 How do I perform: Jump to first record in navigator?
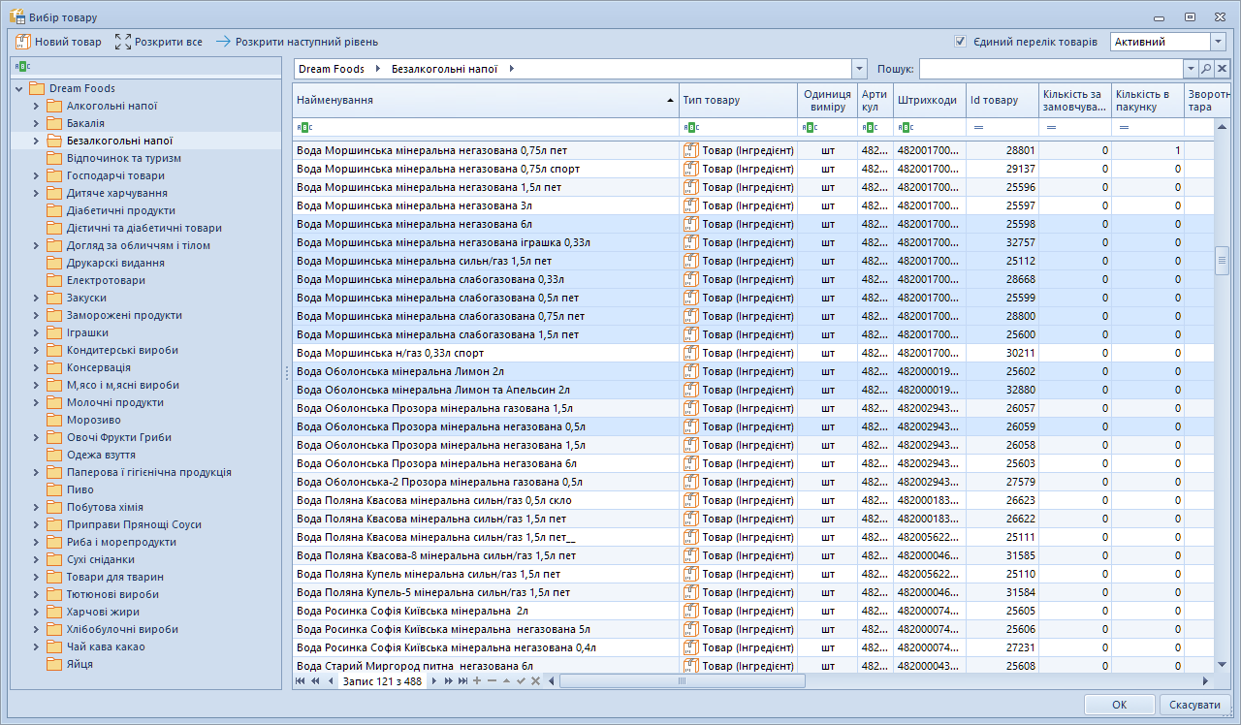point(301,681)
